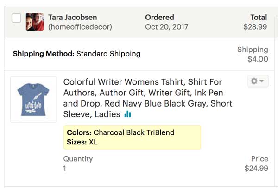The height and width of the screenshot is (188, 278).
Task: View listing stats via bar chart icon
Action: [x=128, y=114]
